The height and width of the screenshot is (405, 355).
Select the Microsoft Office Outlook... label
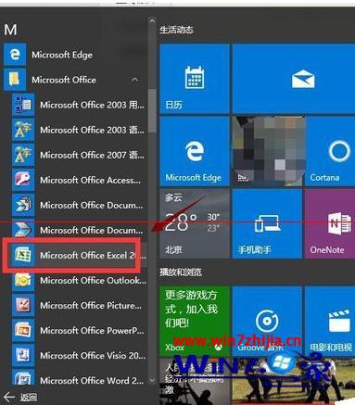pos(93,281)
